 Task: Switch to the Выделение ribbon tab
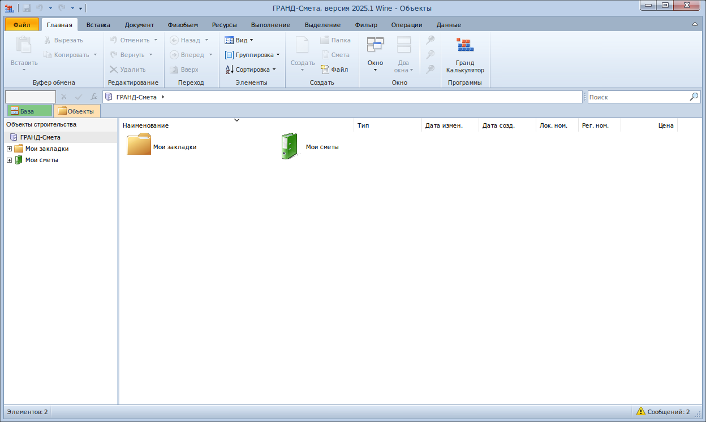tap(322, 25)
